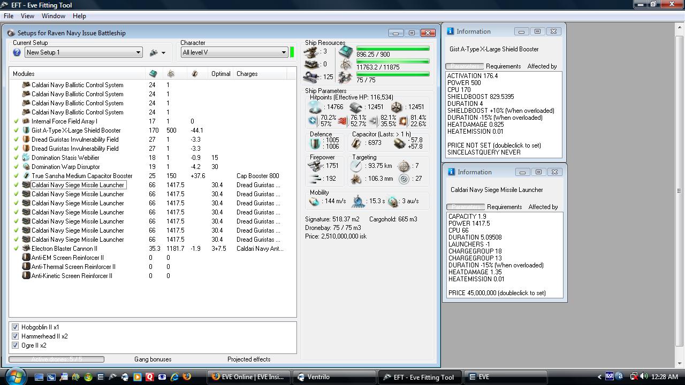This screenshot has height=385, width=685.
Task: Click the CPU column header icon
Action: click(153, 74)
